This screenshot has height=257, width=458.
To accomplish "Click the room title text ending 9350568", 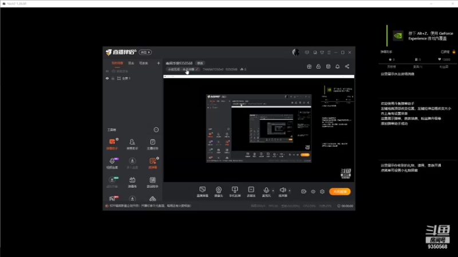I will click(x=179, y=63).
